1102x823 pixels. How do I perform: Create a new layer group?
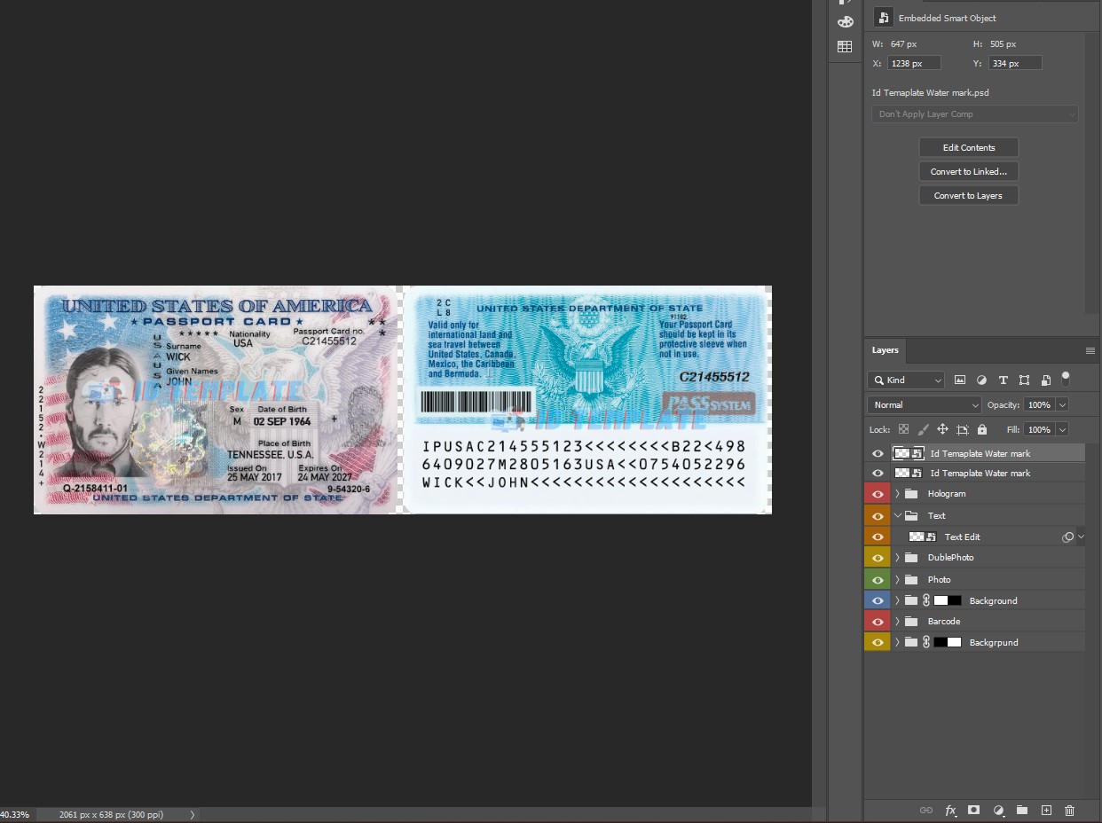point(1022,810)
